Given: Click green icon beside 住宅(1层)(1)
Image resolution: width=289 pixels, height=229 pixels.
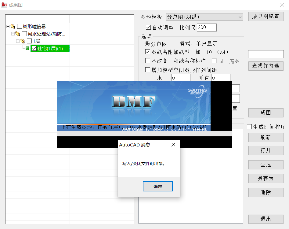Looking at the screenshot, I should 27,48.
